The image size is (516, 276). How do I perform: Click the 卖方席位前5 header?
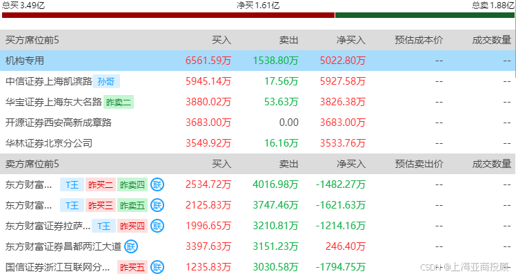[x=32, y=164]
